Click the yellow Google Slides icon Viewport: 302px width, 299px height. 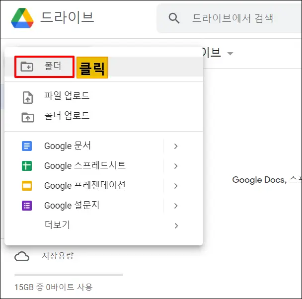(x=27, y=186)
